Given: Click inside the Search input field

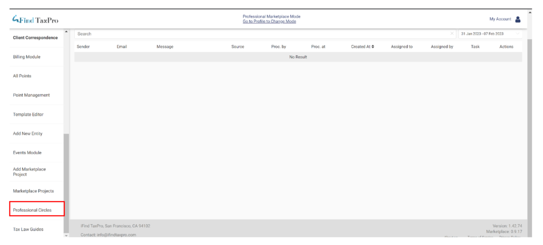Looking at the screenshot, I should (260, 34).
